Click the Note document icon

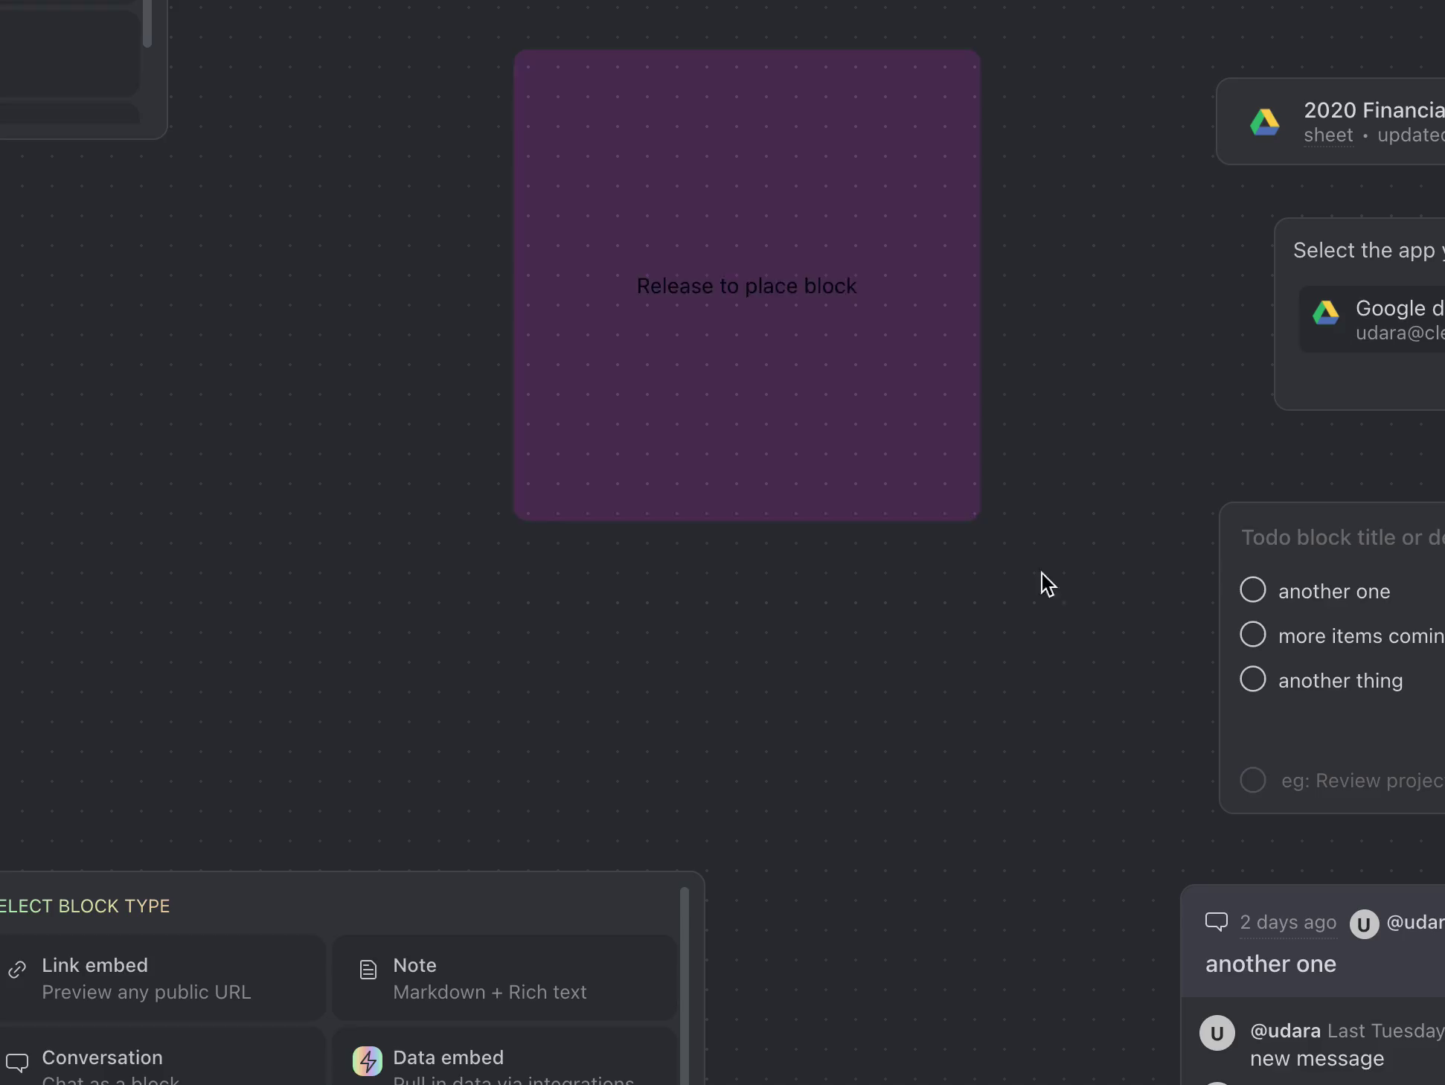coord(368,970)
